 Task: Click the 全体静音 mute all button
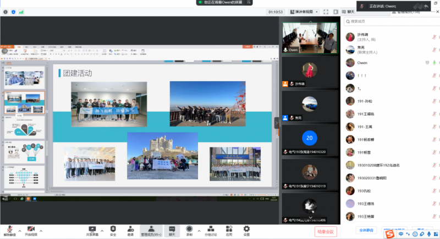coord(366,230)
